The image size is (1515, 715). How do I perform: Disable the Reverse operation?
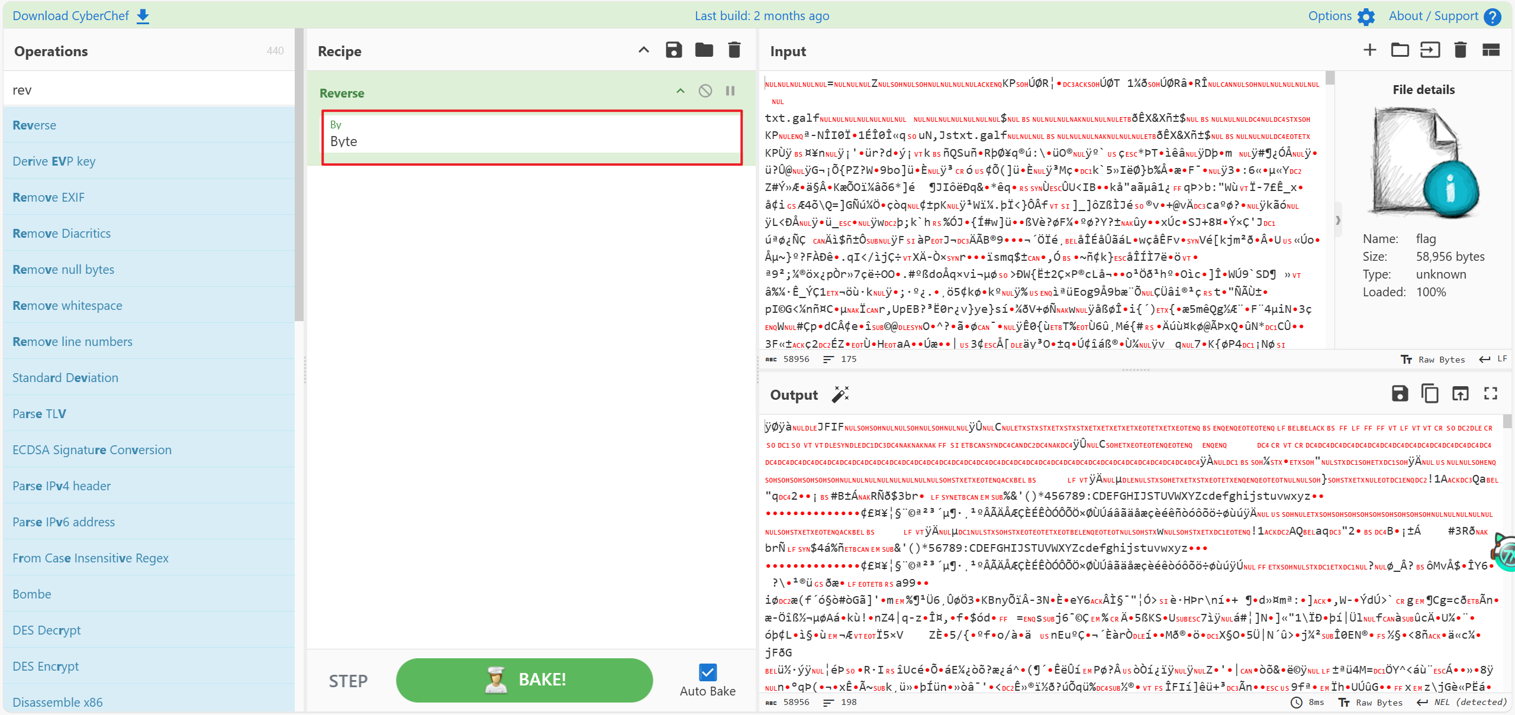pos(705,91)
